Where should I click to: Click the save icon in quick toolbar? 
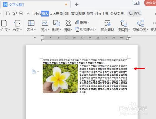[8, 13]
